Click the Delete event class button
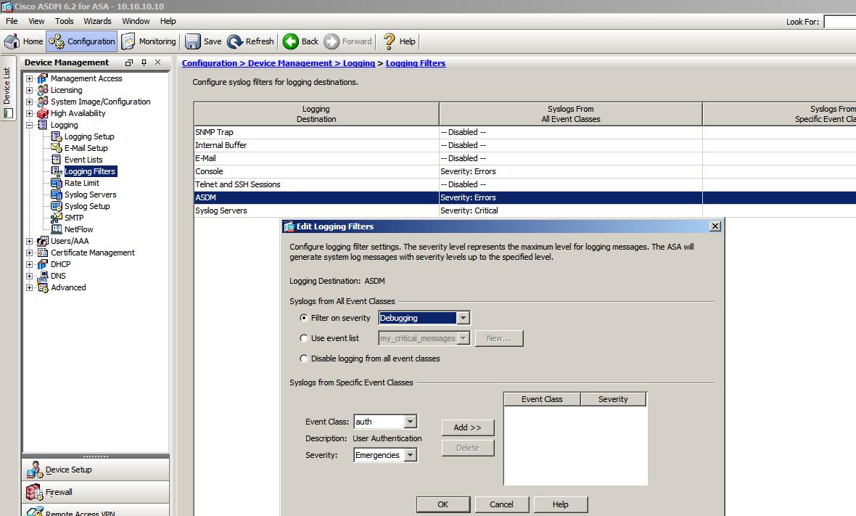Viewport: 856px width, 516px height. 467,448
